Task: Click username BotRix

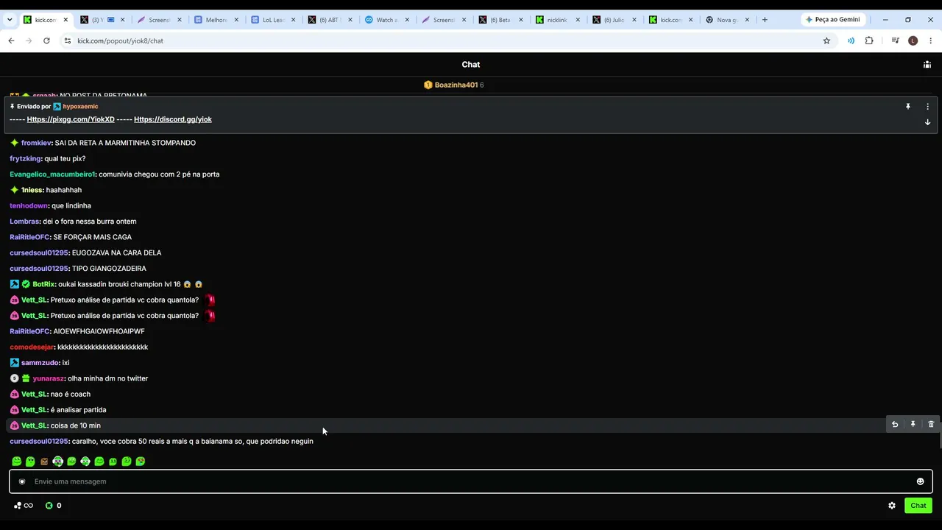Action: click(43, 284)
